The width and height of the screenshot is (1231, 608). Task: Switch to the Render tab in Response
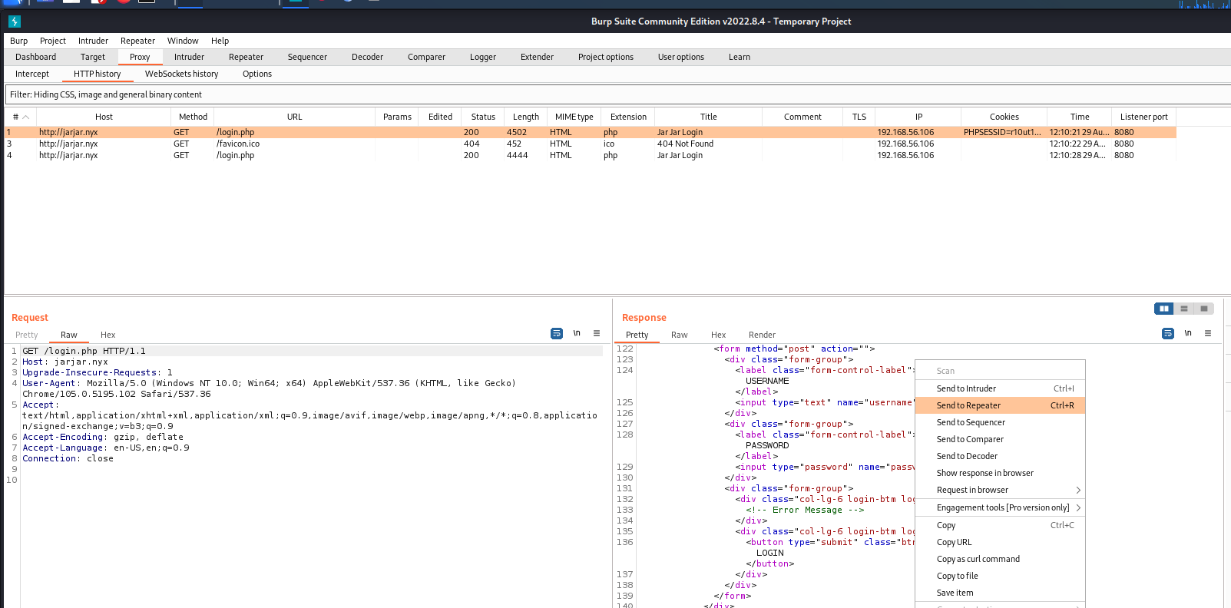[x=762, y=335]
